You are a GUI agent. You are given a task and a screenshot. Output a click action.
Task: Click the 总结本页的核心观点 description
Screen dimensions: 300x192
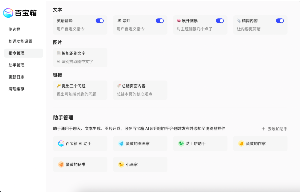tap(134, 94)
